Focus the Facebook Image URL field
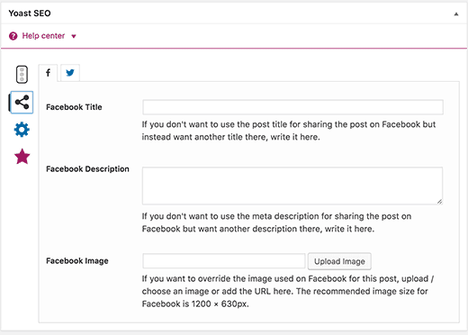Image resolution: width=468 pixels, height=335 pixels. (224, 261)
